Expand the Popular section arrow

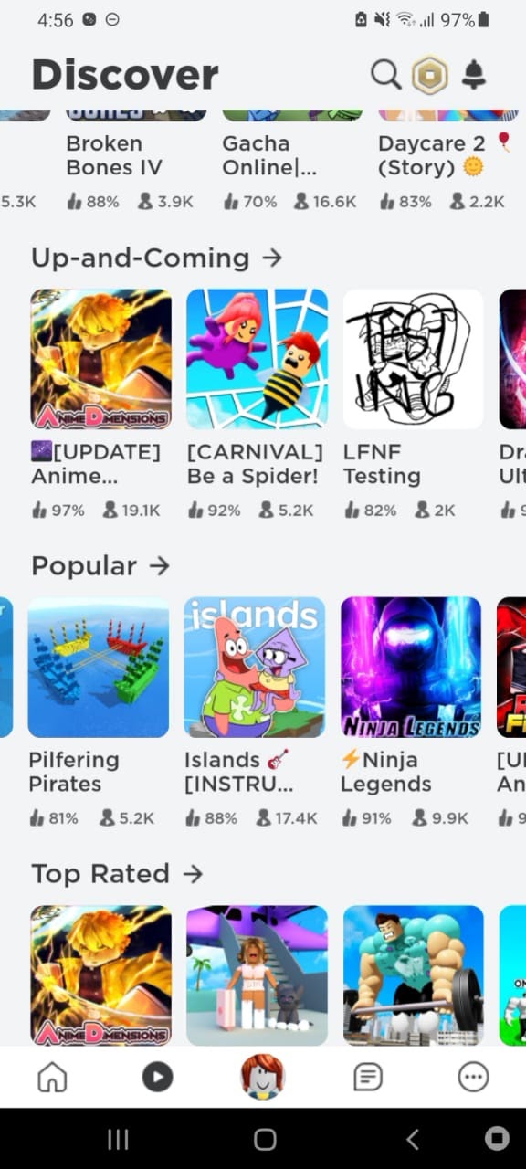click(159, 565)
